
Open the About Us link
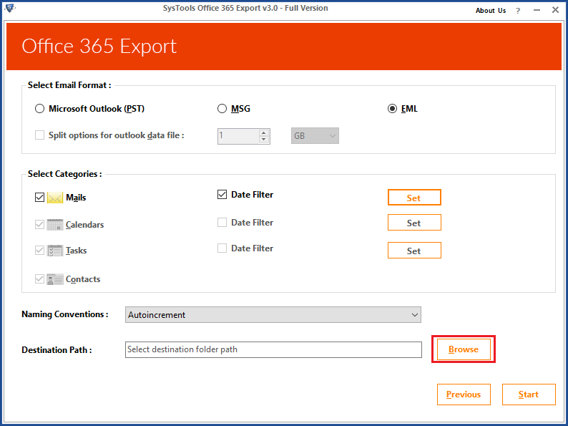pos(491,11)
